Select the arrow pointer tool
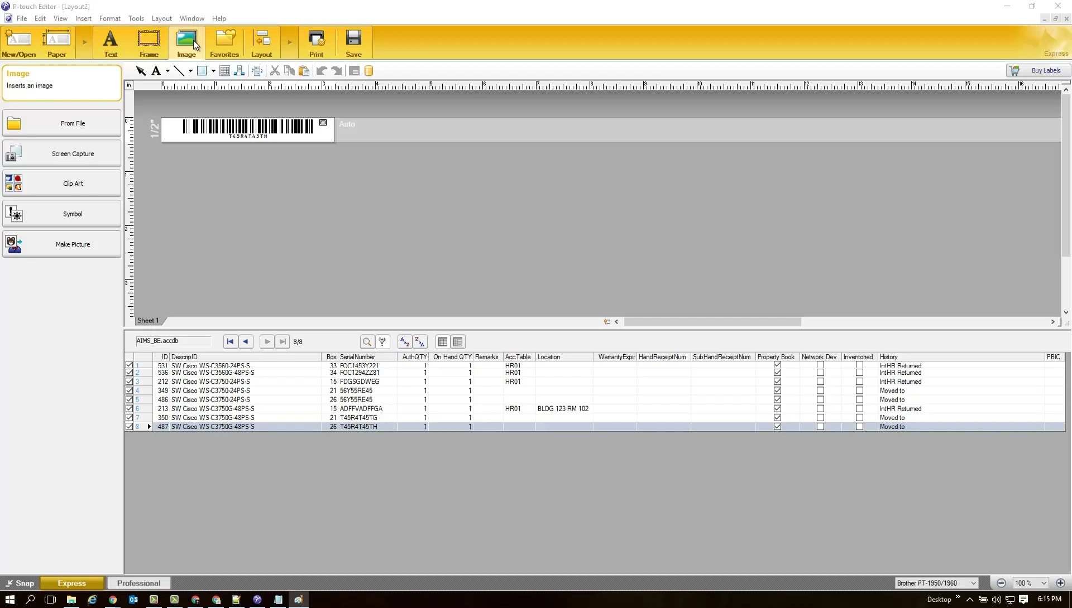 141,71
